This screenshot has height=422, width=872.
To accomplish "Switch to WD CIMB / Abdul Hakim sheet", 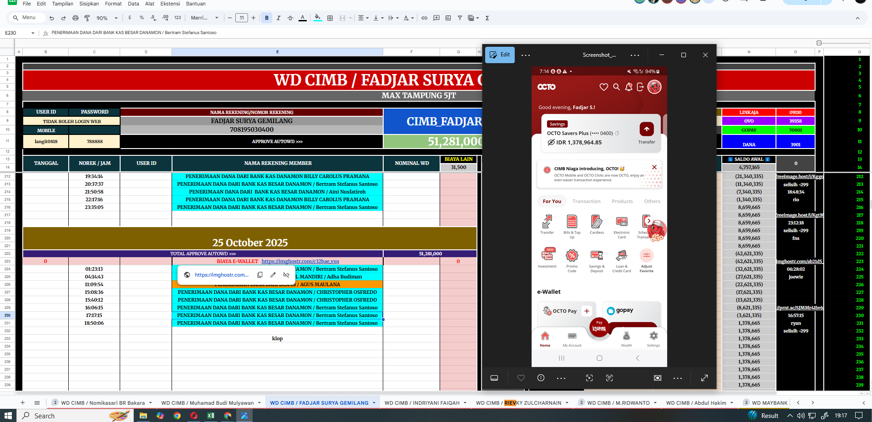I will pos(696,403).
